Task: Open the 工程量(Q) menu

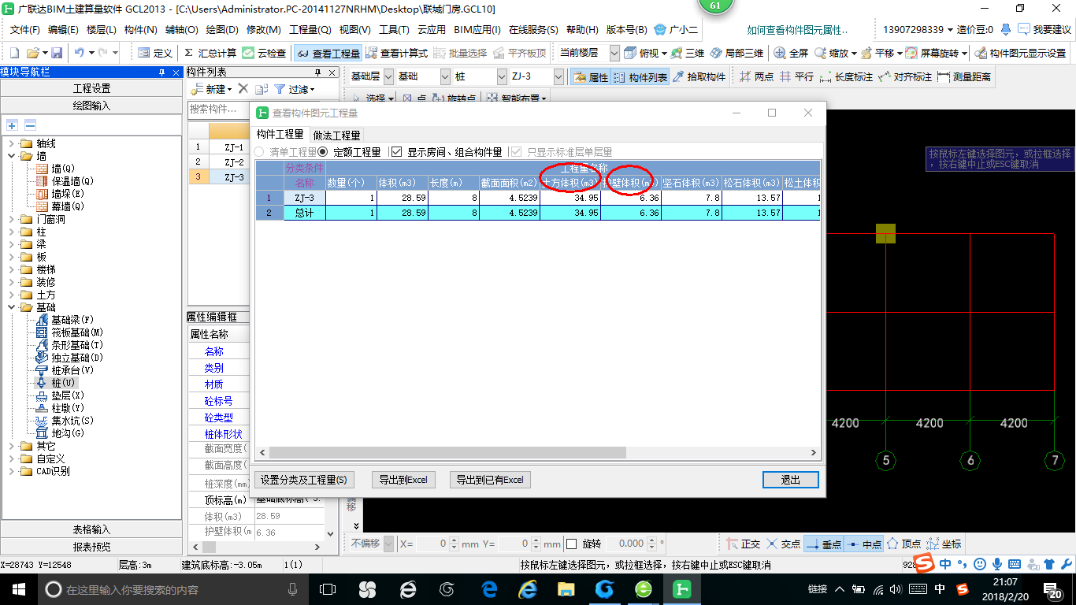Action: tap(310, 30)
